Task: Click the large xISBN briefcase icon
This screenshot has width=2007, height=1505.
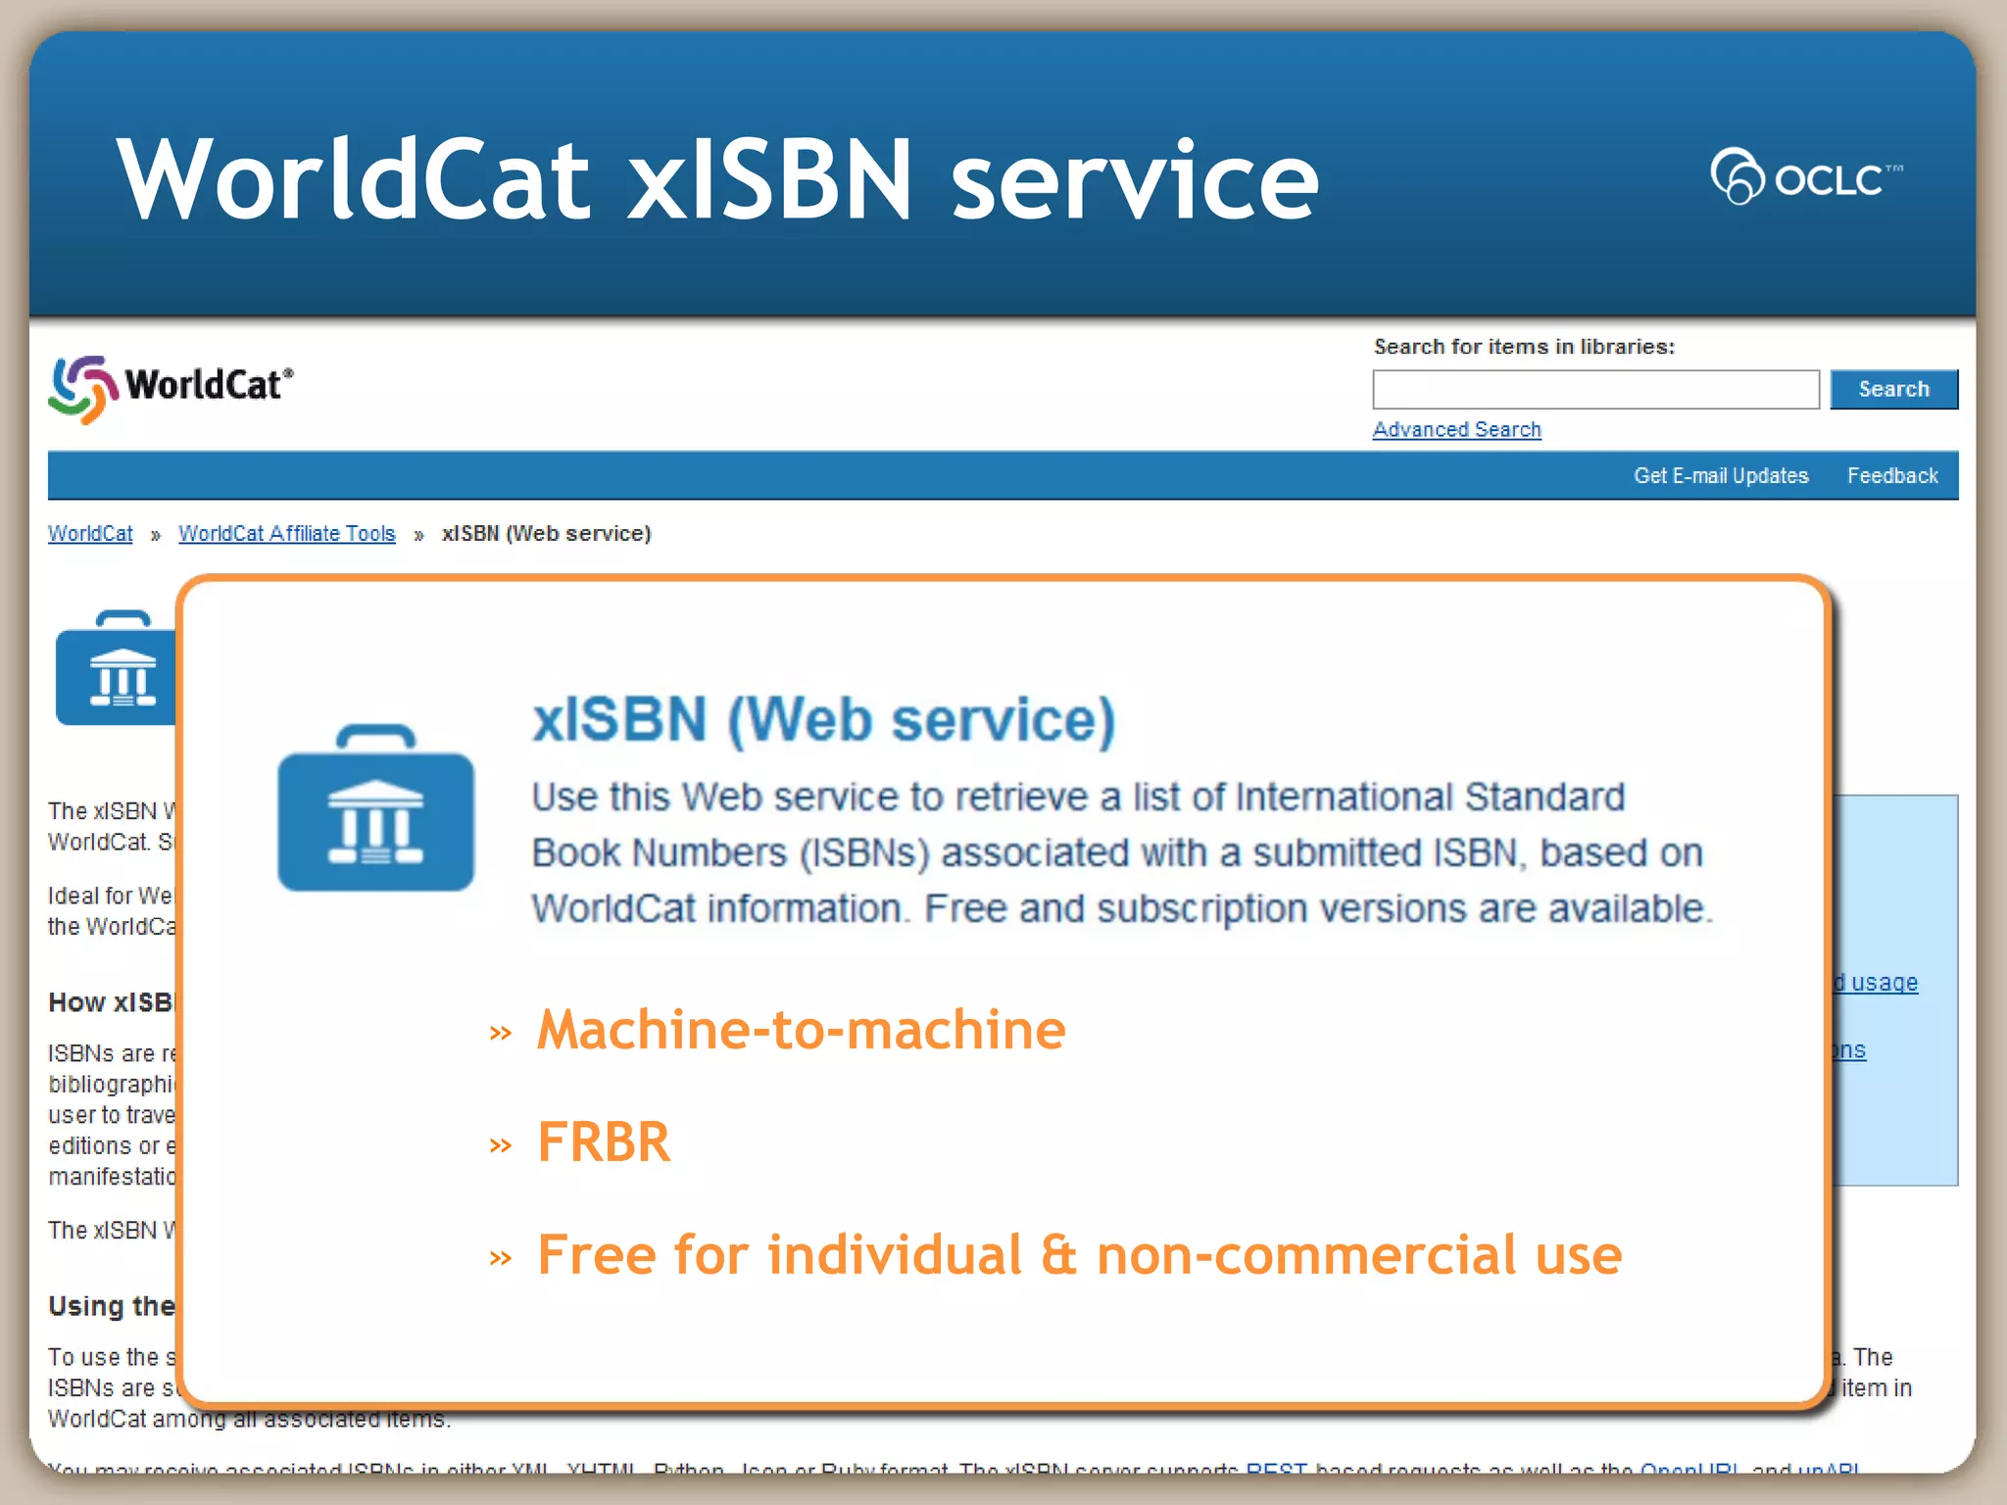Action: coord(375,807)
